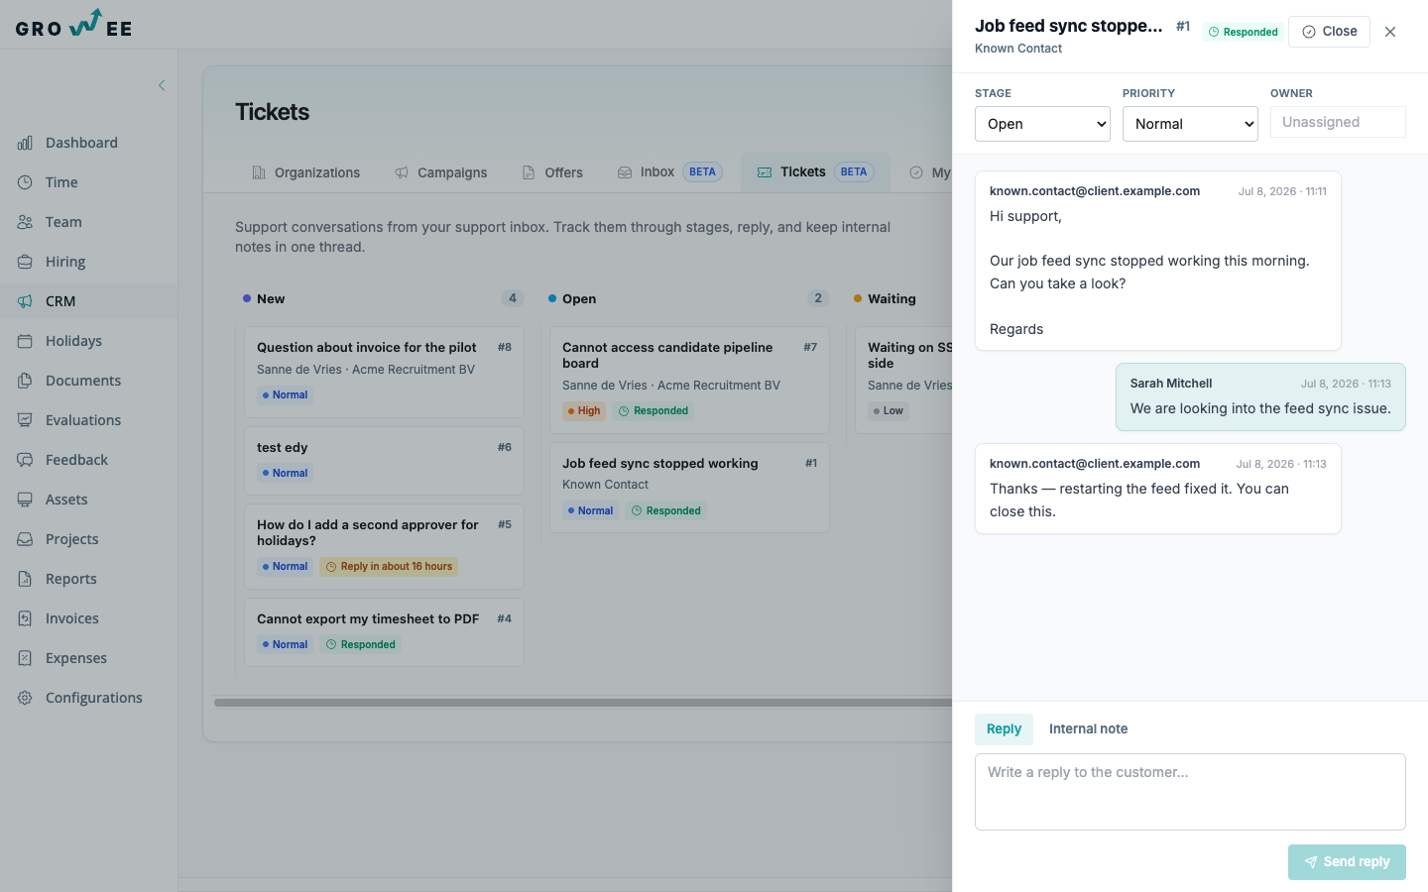1428x892 pixels.
Task: Collapse the sidebar with chevron arrow
Action: pyautogui.click(x=162, y=85)
